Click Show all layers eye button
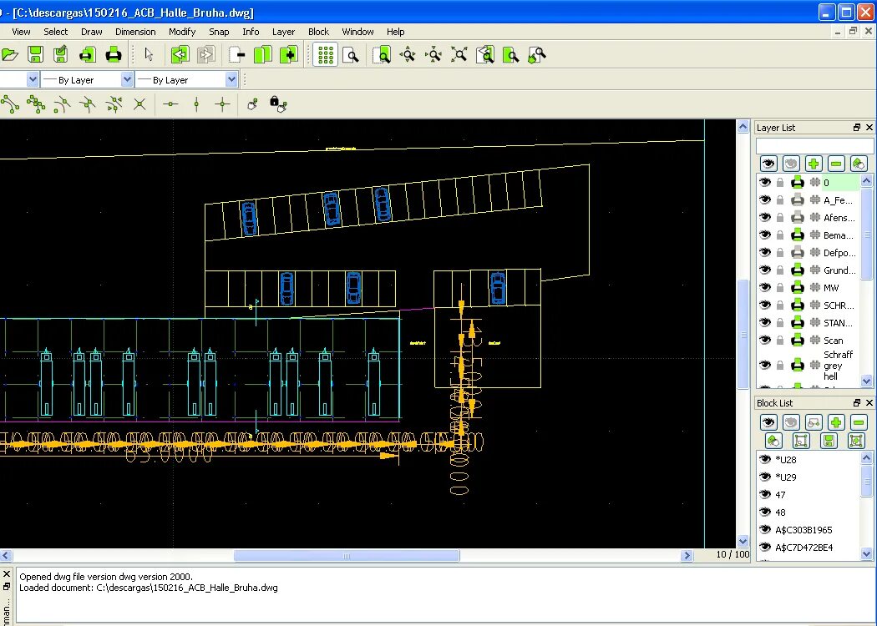This screenshot has height=626, width=877. pos(768,164)
